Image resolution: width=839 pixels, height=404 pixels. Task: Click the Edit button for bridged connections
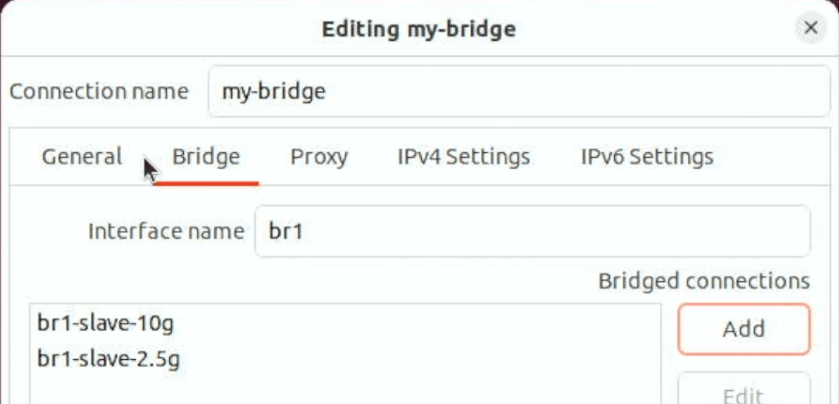tap(744, 391)
